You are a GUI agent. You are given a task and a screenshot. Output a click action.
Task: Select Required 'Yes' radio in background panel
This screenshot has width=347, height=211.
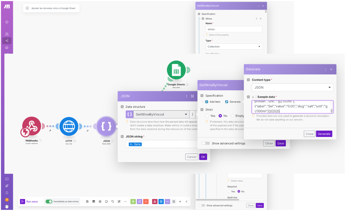click(229, 192)
